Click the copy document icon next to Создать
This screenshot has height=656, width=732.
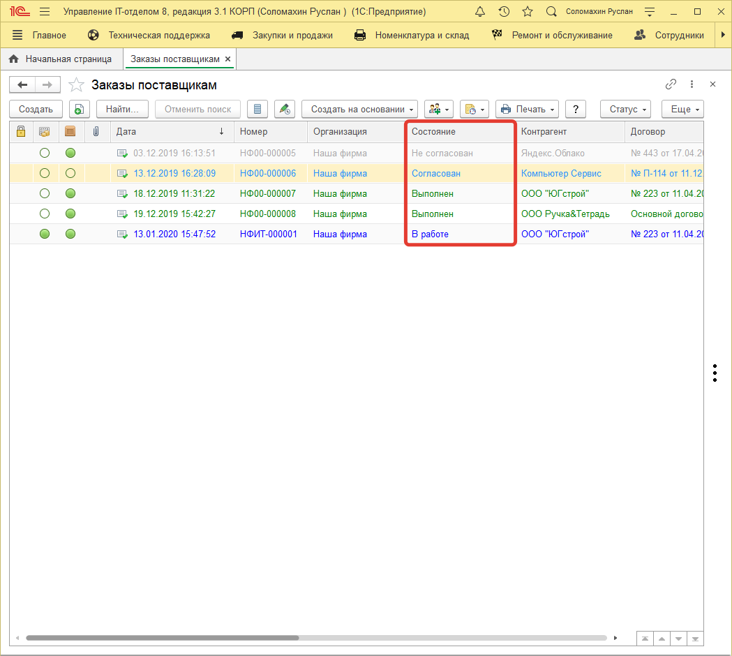[x=80, y=109]
